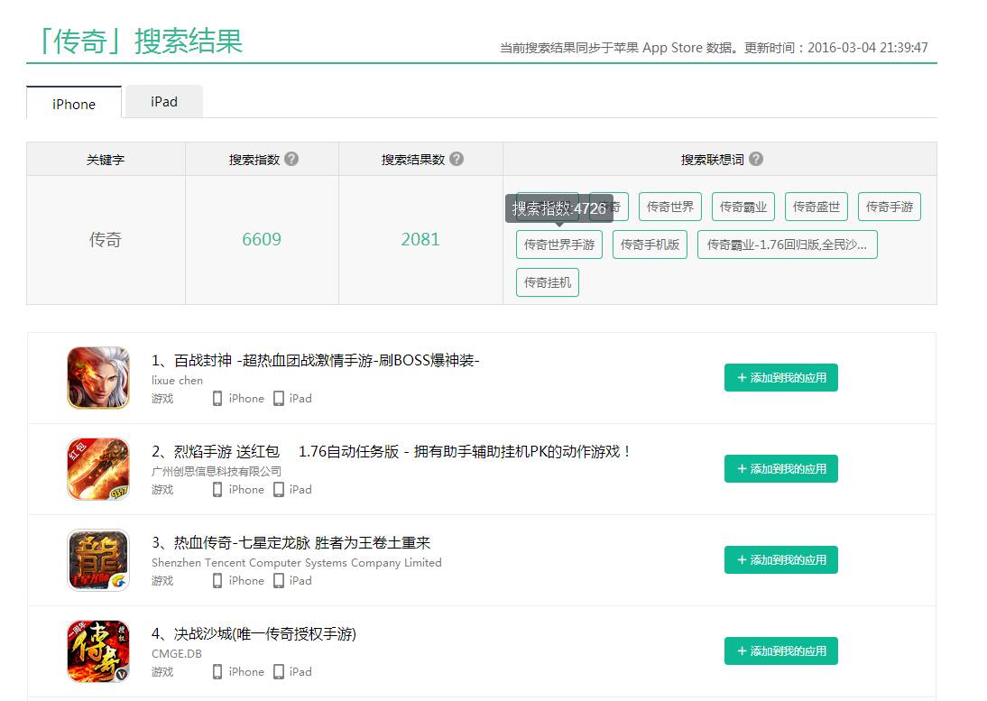This screenshot has height=701, width=987.
Task: Click iPad device icon in 烈焰手游 row
Action: [278, 490]
